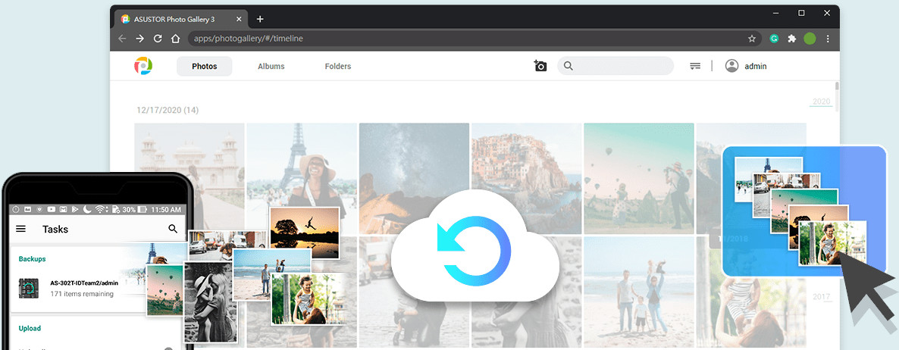Open the hot air balloons photo
The width and height of the screenshot is (899, 350).
click(x=639, y=177)
